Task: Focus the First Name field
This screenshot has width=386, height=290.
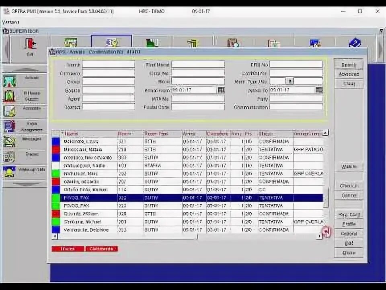Action: [198, 64]
